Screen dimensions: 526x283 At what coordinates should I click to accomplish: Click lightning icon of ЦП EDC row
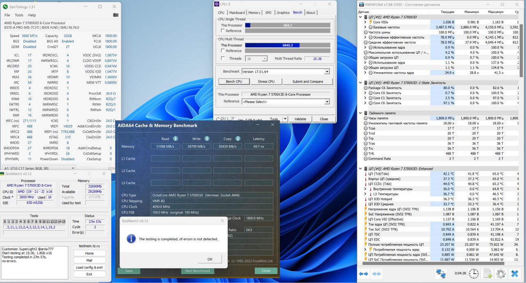coord(365,240)
